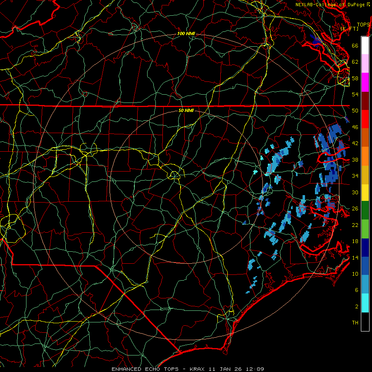This screenshot has width=372, height=372.
Task: Click the 'KRAX' radar site identifier
Action: (198, 369)
